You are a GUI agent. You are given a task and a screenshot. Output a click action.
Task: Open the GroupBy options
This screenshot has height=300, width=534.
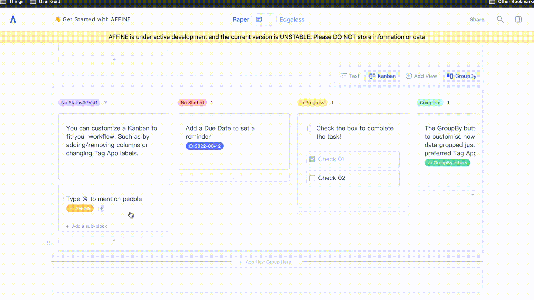(x=462, y=76)
